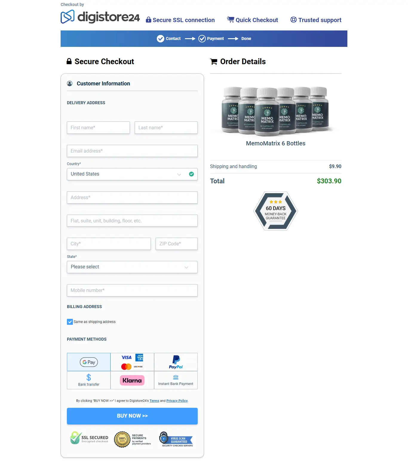Click the Shipping and handling label
The height and width of the screenshot is (469, 408).
[233, 166]
